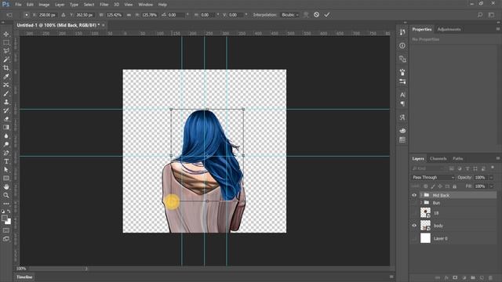Select the Pen tool
This screenshot has height=282, width=502.
[6, 153]
